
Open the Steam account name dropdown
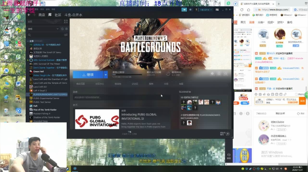click(x=206, y=9)
